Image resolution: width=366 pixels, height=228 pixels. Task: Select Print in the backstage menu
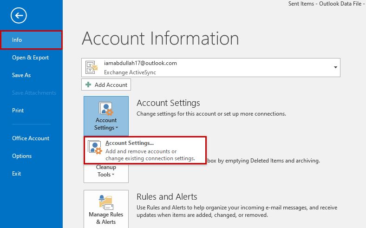click(18, 111)
